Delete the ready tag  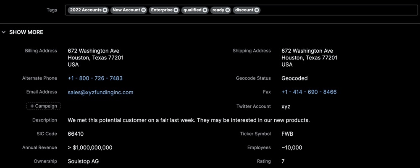tap(228, 10)
